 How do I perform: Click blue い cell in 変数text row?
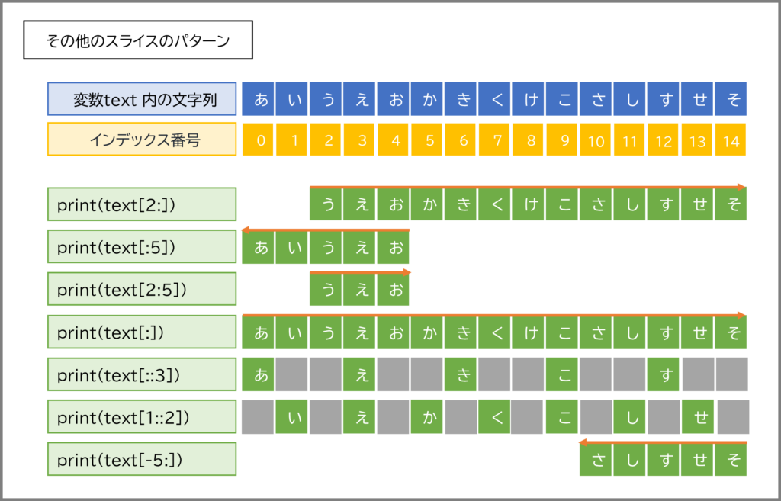[x=292, y=99]
